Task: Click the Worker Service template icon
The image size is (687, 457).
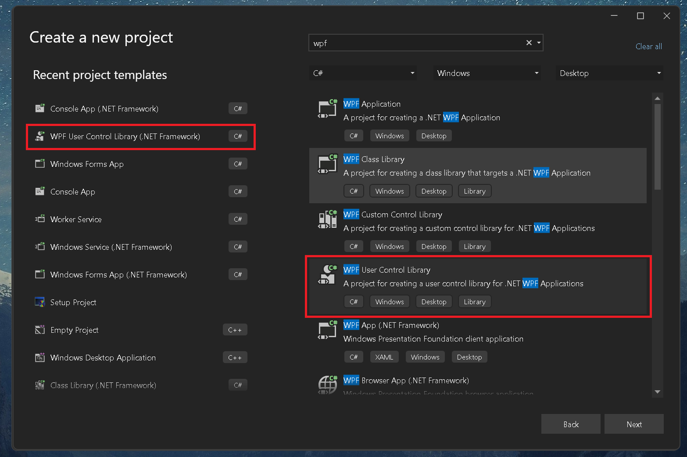Action: (x=40, y=219)
